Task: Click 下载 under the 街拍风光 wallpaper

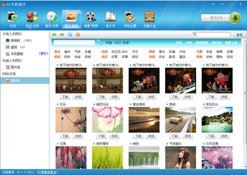Action: coord(211,136)
